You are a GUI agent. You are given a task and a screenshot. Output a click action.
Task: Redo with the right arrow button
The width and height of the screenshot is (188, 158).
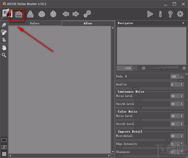[76, 14]
